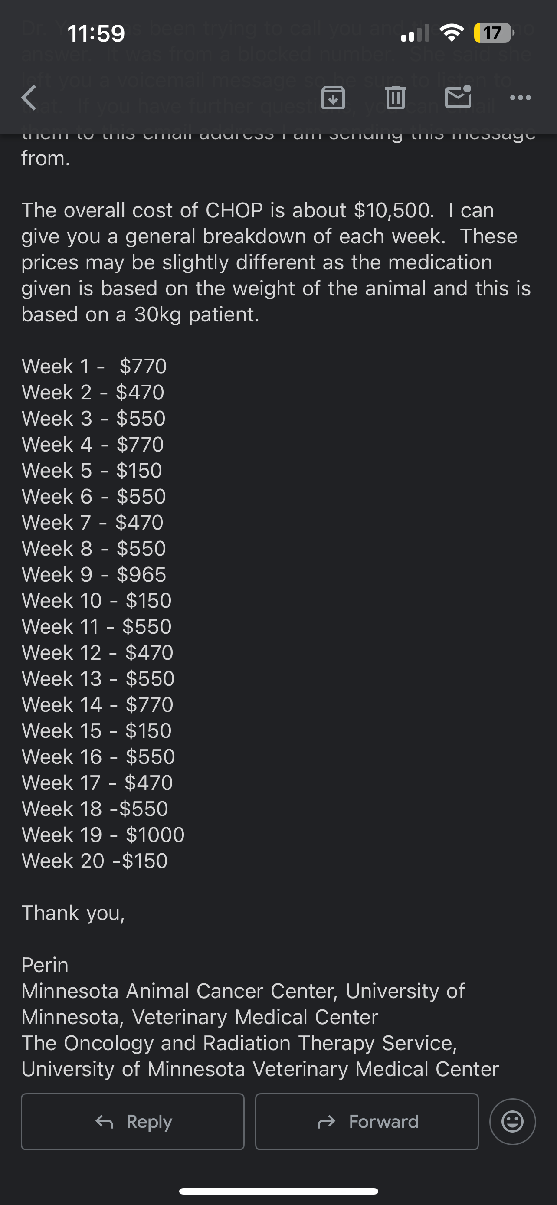
Task: Tap the Week 1 - $770 line
Action: point(94,366)
